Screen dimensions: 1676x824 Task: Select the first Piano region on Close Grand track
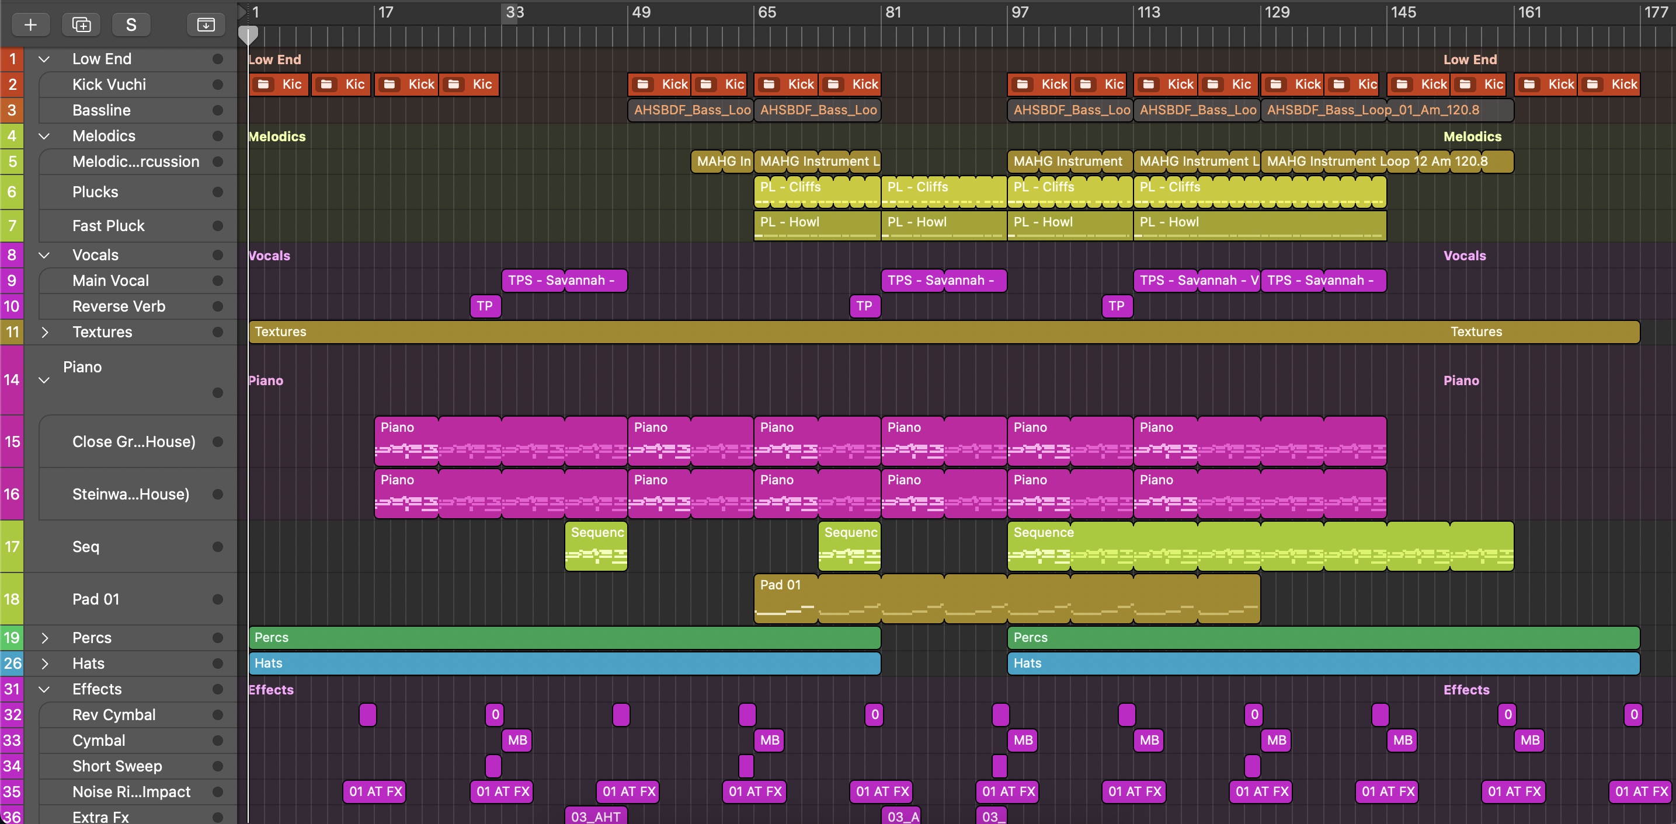(x=501, y=441)
